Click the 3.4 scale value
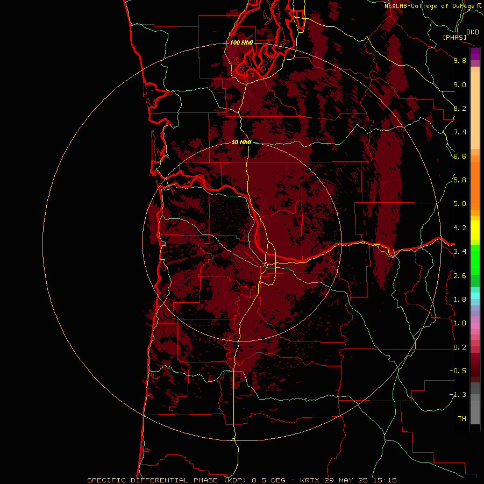 click(460, 252)
